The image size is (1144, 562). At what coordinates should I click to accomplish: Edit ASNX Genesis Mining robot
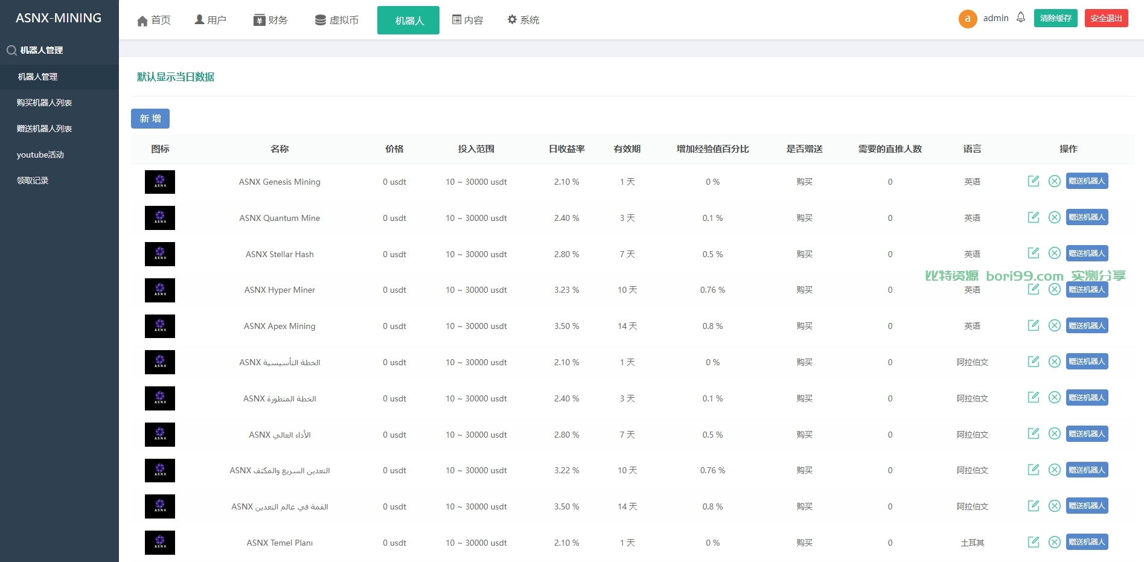[1034, 181]
